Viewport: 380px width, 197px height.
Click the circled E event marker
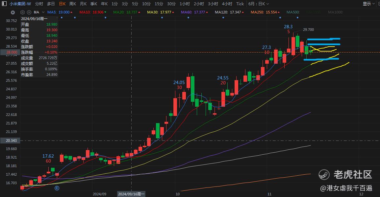[57, 188]
